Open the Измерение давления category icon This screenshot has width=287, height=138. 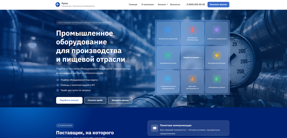[168, 30]
